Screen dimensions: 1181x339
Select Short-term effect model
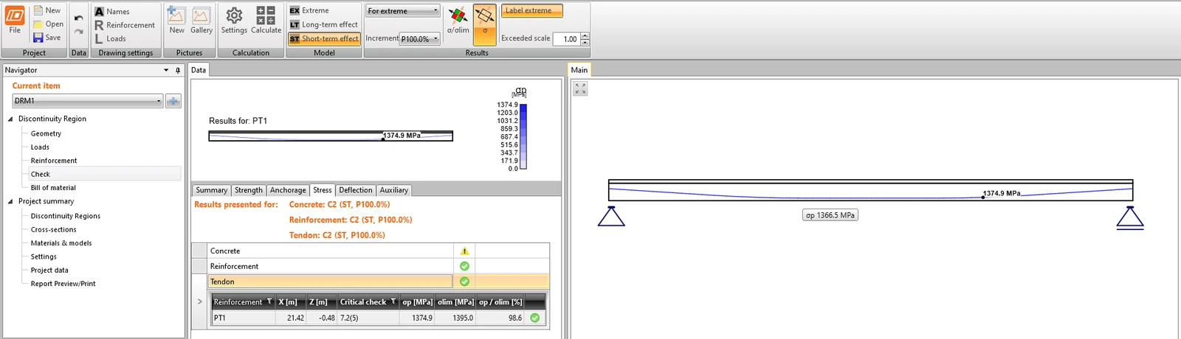click(x=324, y=38)
